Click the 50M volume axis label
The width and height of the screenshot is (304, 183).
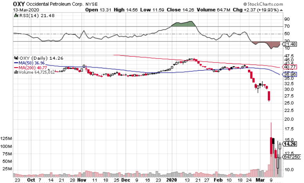(x=7, y=161)
